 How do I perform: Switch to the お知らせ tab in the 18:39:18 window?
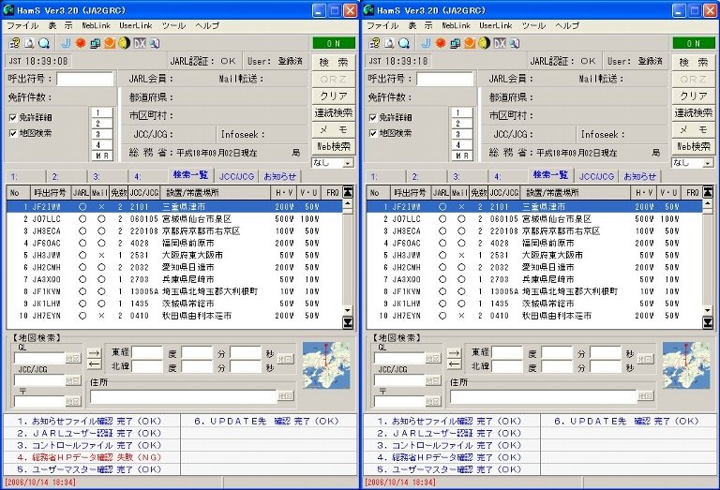click(640, 176)
